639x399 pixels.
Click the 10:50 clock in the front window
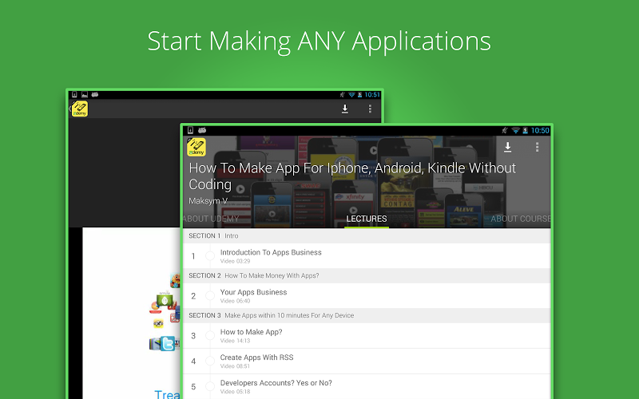(x=540, y=130)
